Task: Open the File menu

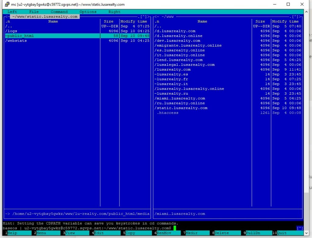Action: [x=34, y=12]
